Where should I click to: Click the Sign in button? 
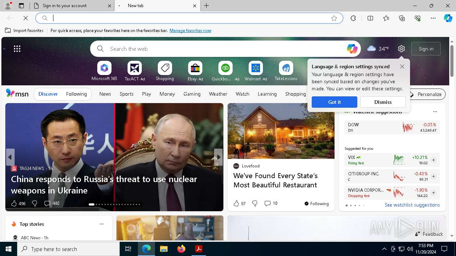click(x=426, y=49)
